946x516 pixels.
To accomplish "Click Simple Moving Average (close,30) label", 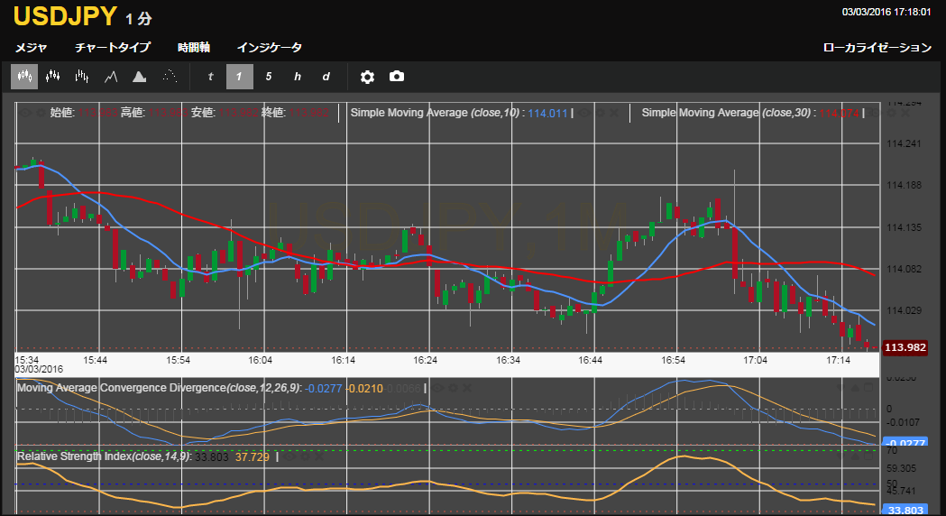I will [x=726, y=113].
